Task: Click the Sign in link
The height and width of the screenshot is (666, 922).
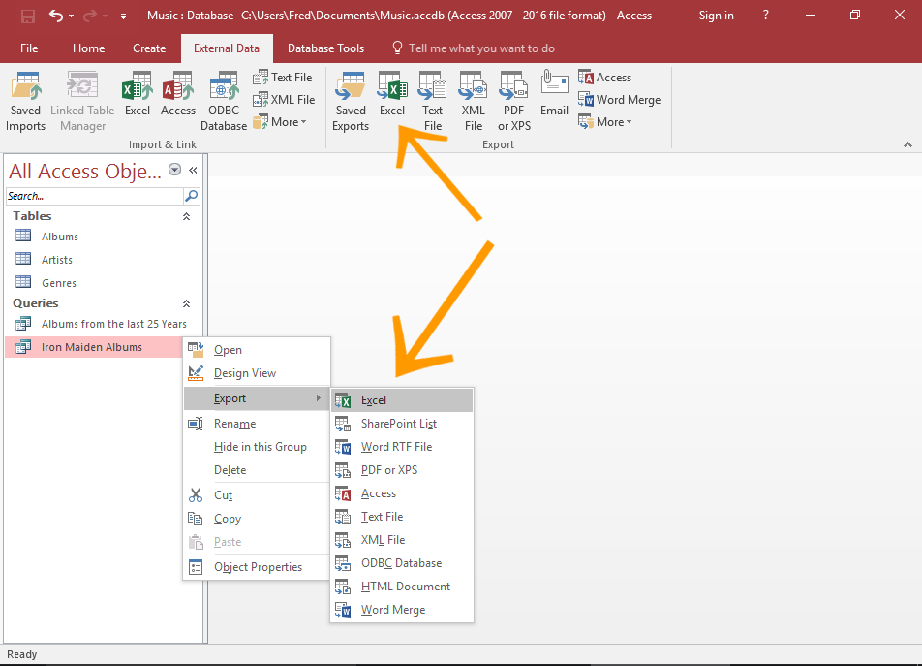Action: (717, 16)
